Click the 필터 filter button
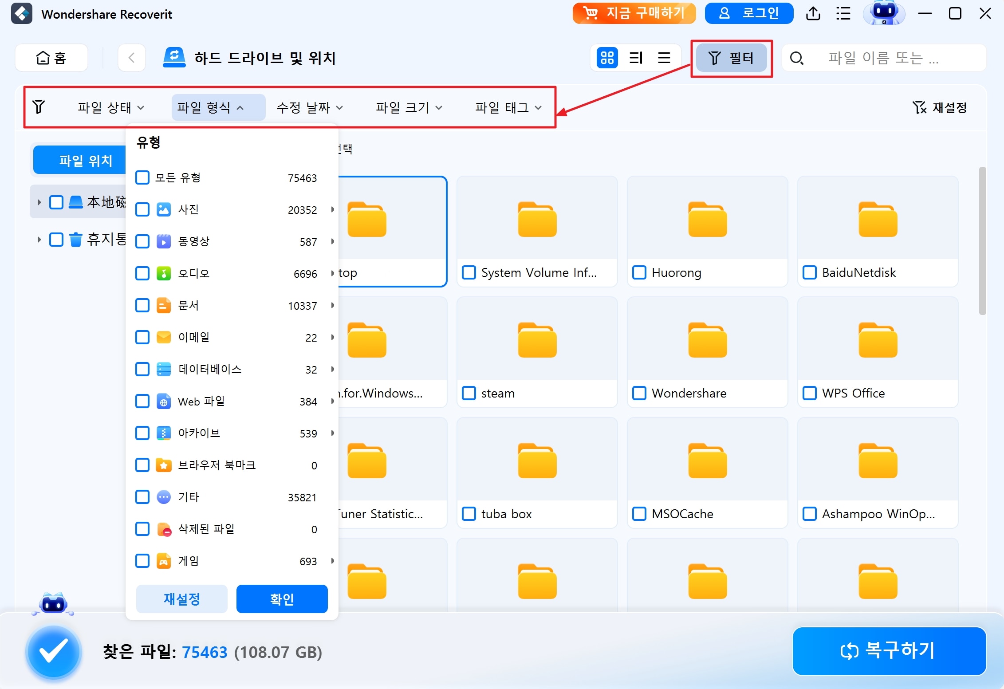The width and height of the screenshot is (1004, 689). [x=731, y=58]
